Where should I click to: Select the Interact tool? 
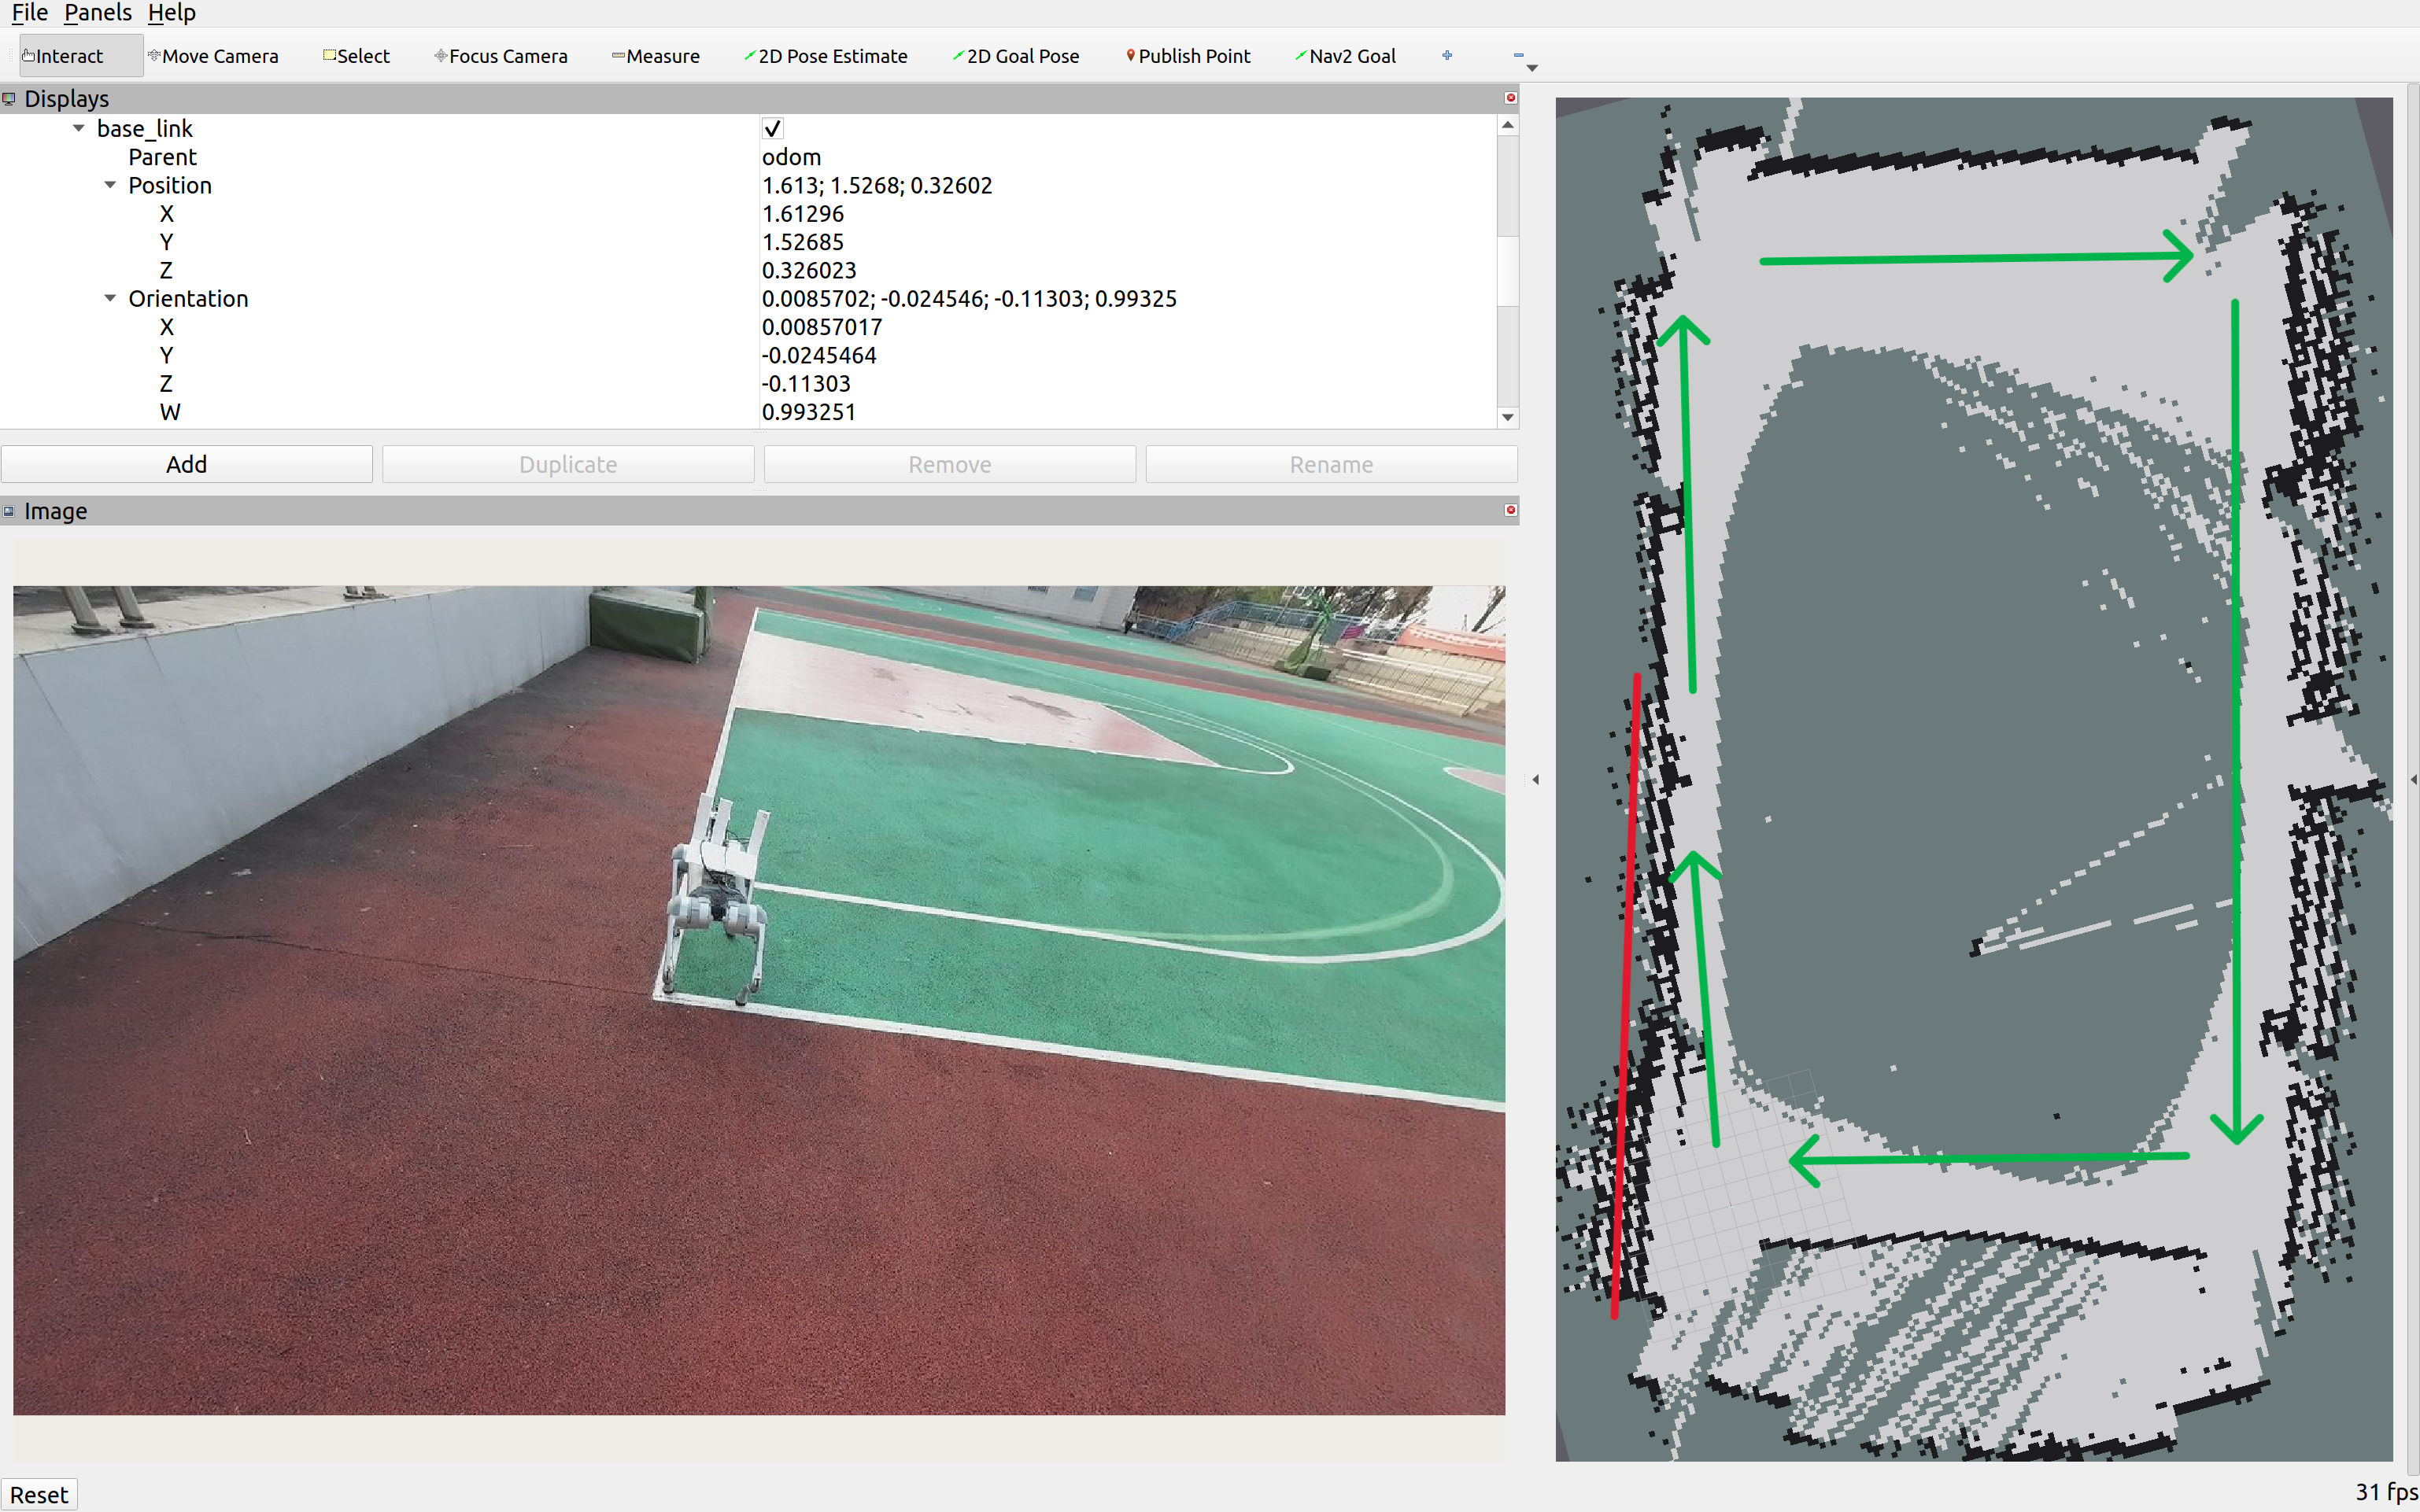64,56
